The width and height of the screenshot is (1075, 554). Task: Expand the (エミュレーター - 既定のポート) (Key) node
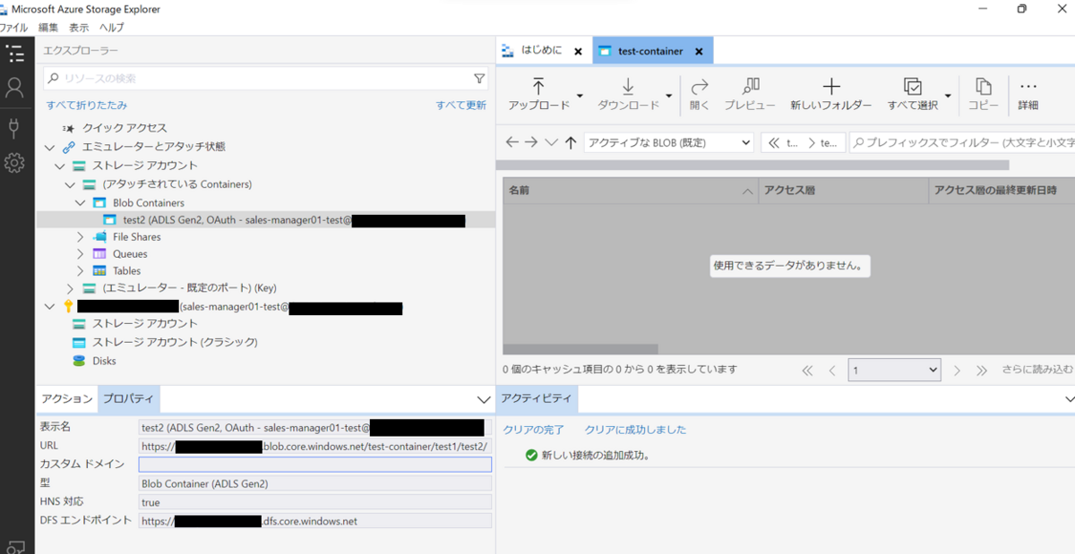click(x=70, y=288)
